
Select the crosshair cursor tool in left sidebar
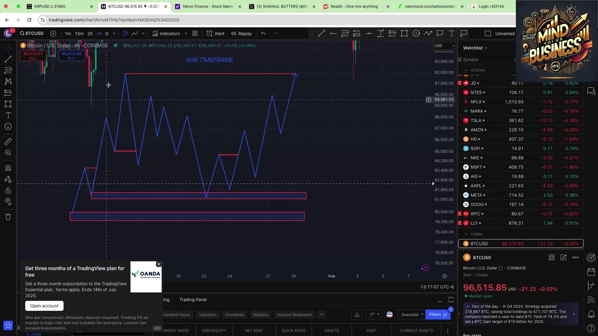point(8,48)
